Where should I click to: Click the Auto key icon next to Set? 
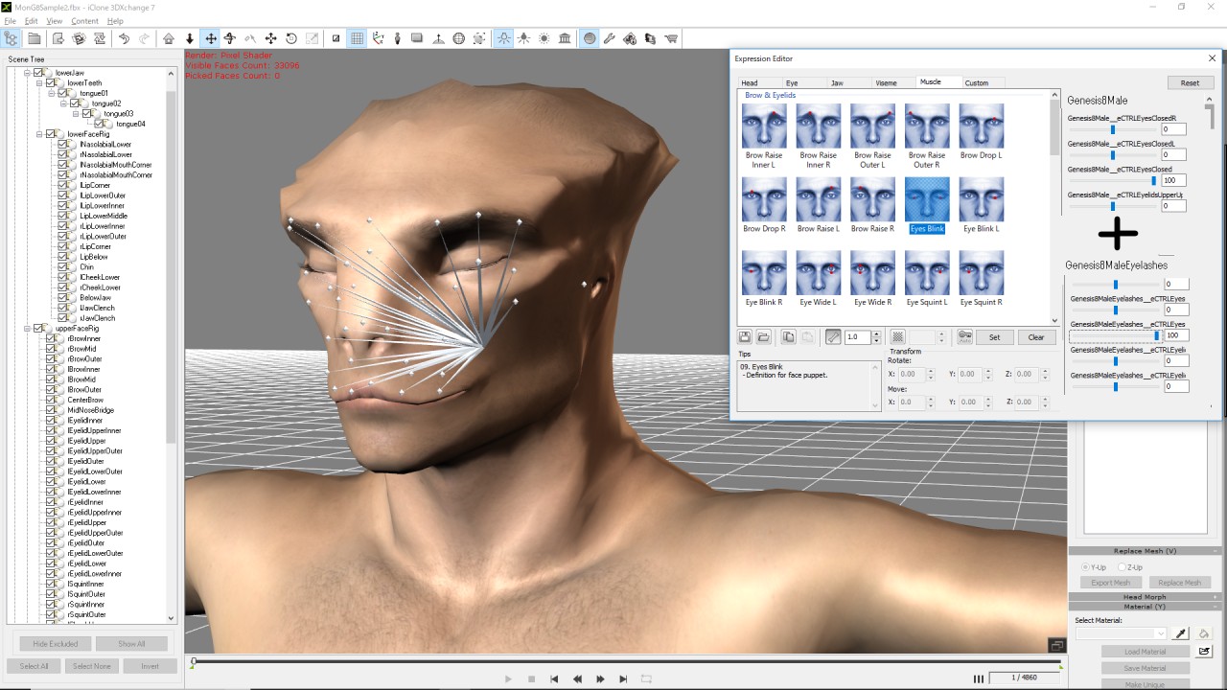click(964, 337)
